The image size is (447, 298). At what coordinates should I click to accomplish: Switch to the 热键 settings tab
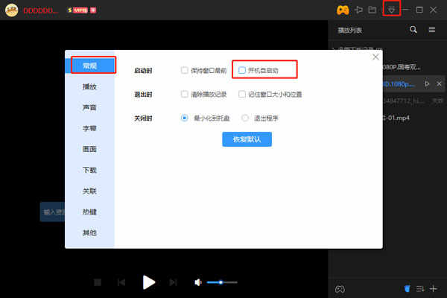point(90,212)
